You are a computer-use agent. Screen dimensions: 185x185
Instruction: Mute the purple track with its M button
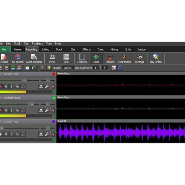pyautogui.click(x=6, y=134)
